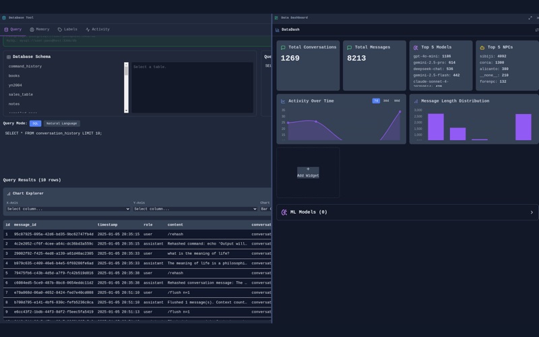This screenshot has height=337, width=539.
Task: Open the Activity tab
Action: pos(98,30)
